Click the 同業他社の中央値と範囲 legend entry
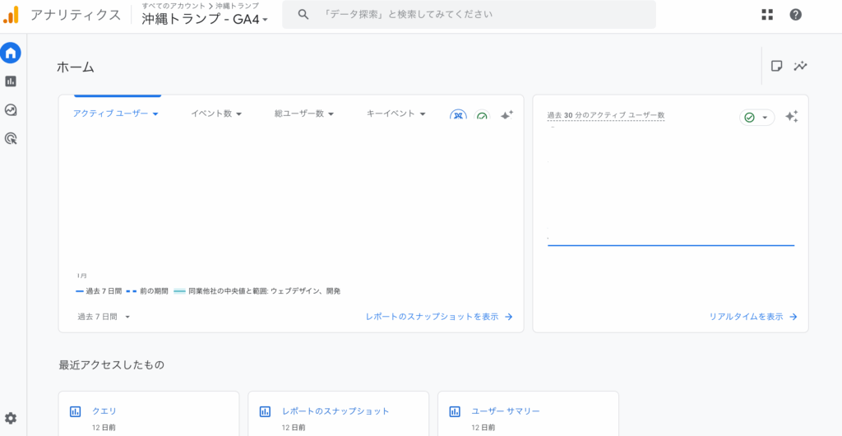The image size is (842, 436). tap(257, 291)
